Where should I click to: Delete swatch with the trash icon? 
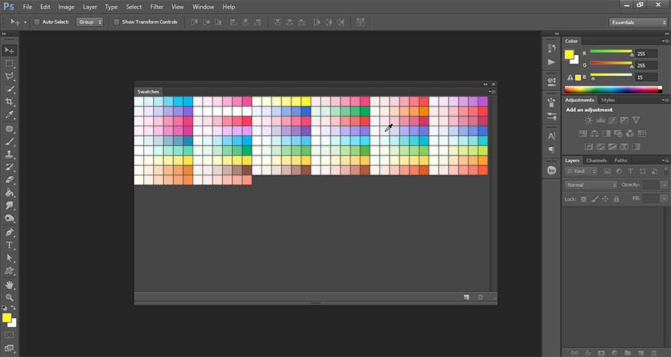[x=480, y=297]
